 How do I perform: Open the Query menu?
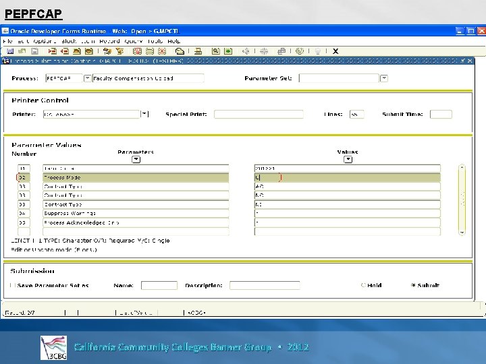tap(133, 41)
